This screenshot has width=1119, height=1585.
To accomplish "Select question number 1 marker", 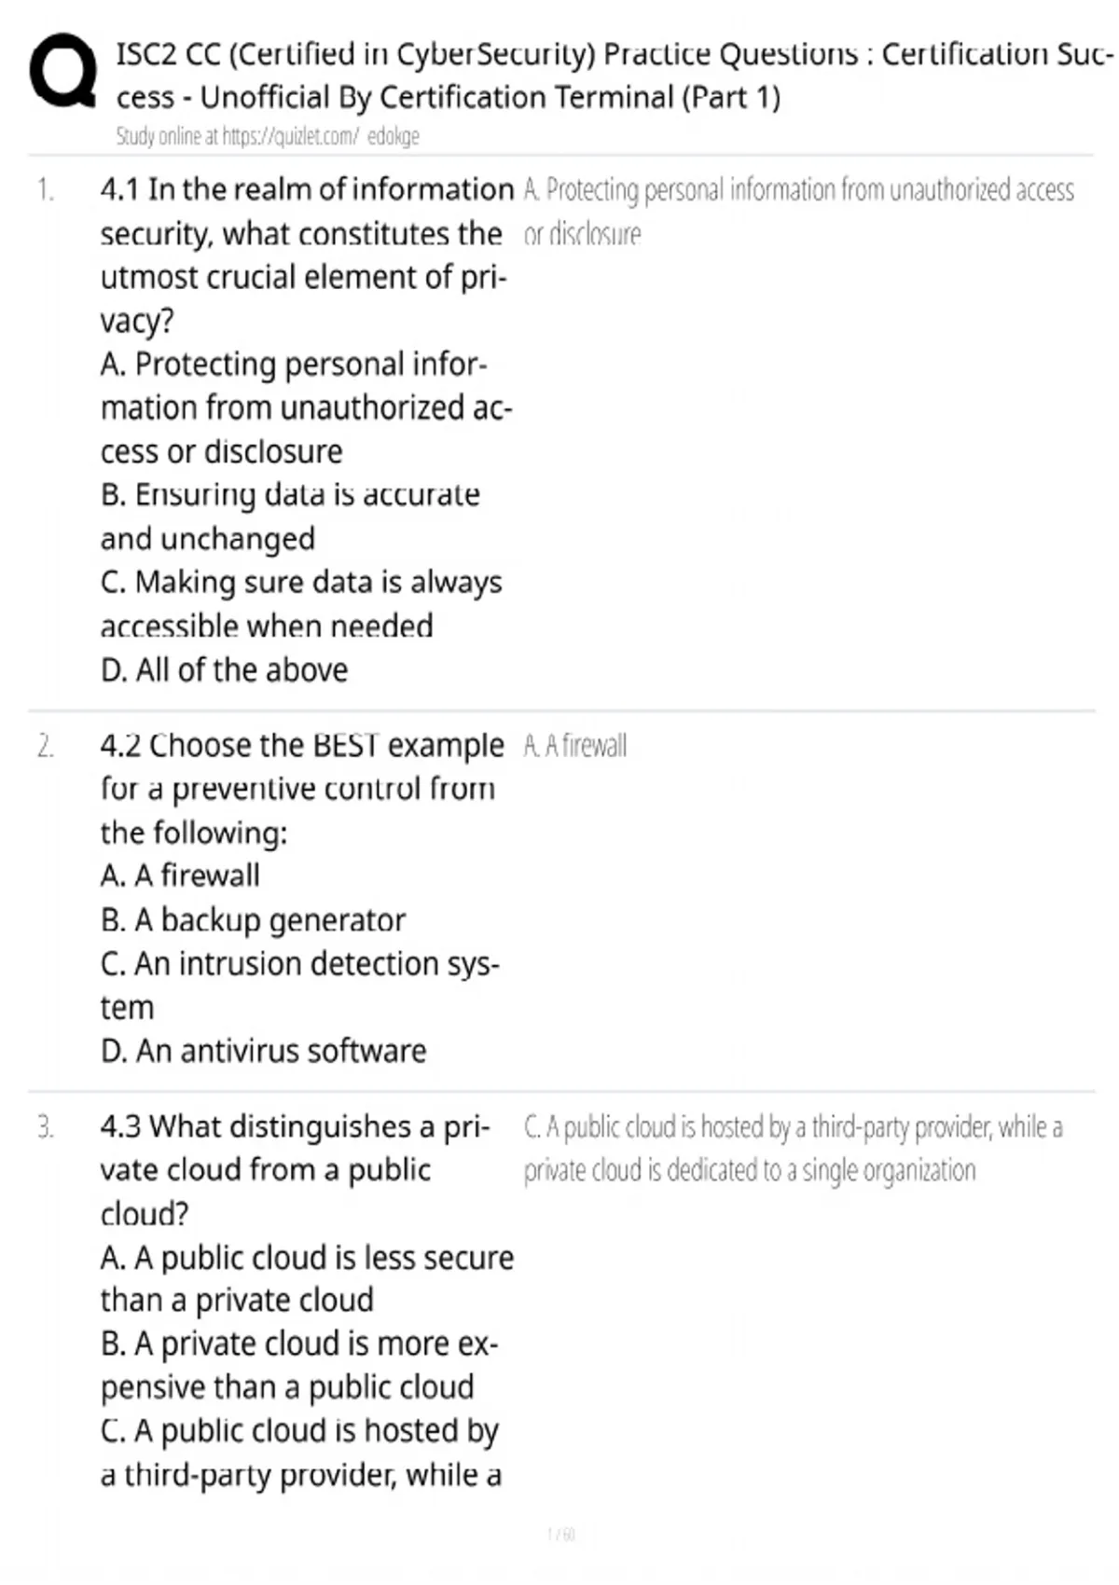I will tap(46, 190).
